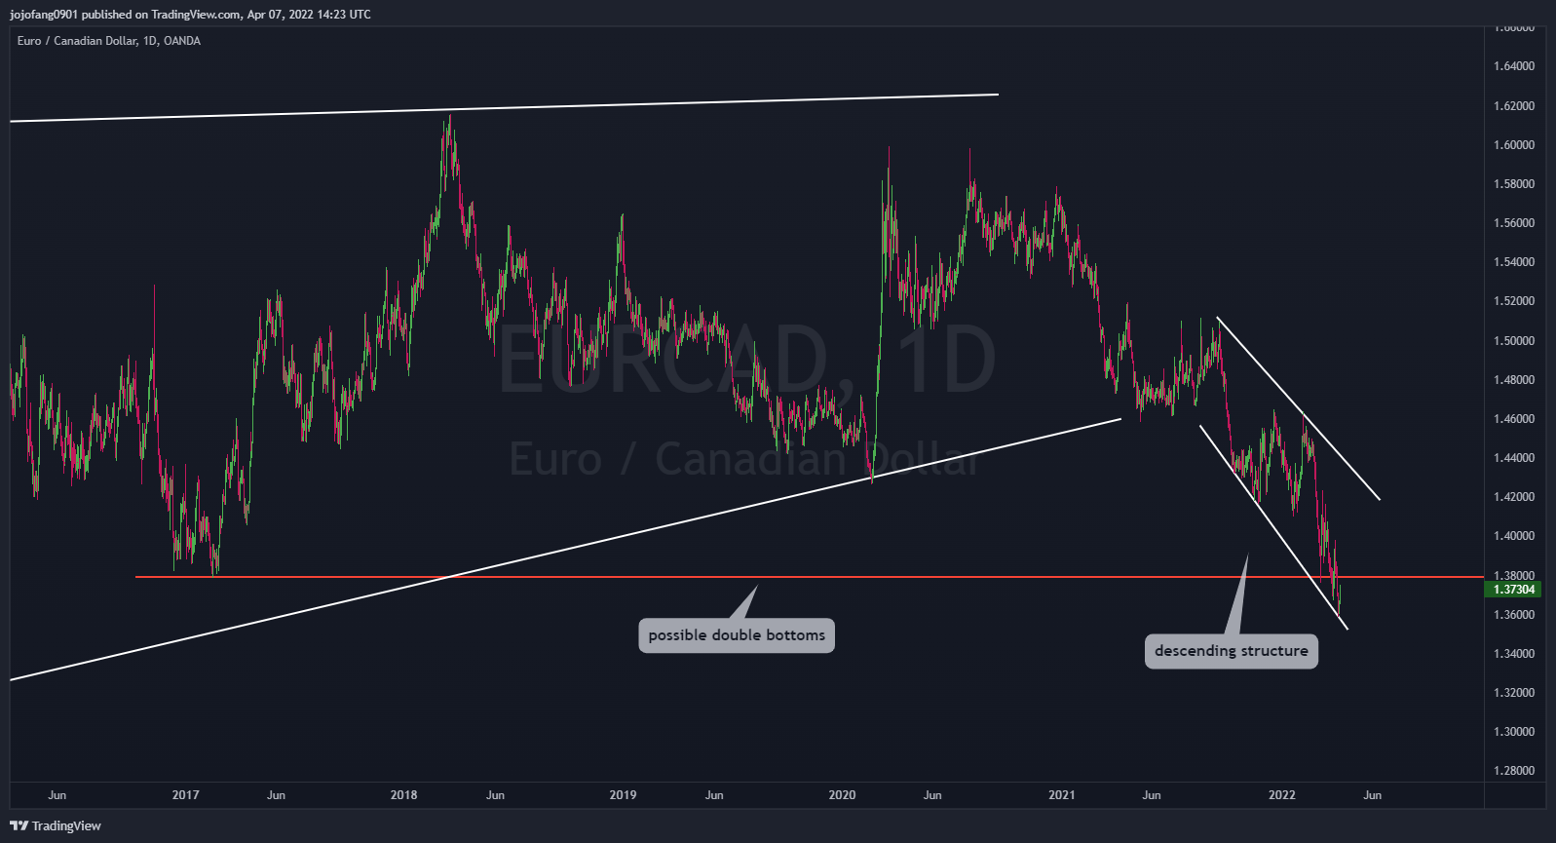
Task: Click the 'descending structure' callout label
Action: pyautogui.click(x=1232, y=651)
